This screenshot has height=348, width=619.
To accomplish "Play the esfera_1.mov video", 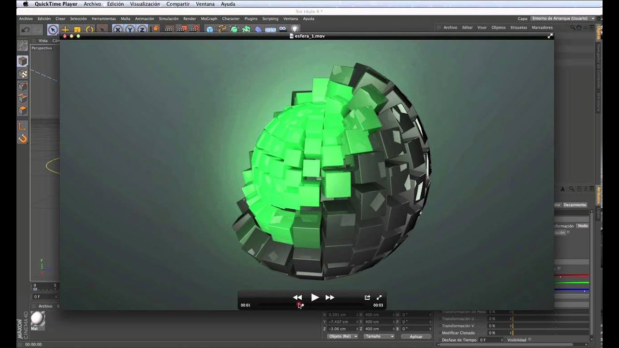I will 315,297.
